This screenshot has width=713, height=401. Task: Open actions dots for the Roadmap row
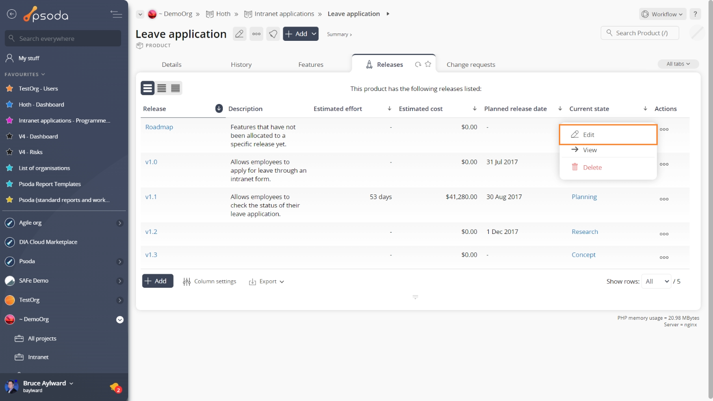(x=664, y=129)
